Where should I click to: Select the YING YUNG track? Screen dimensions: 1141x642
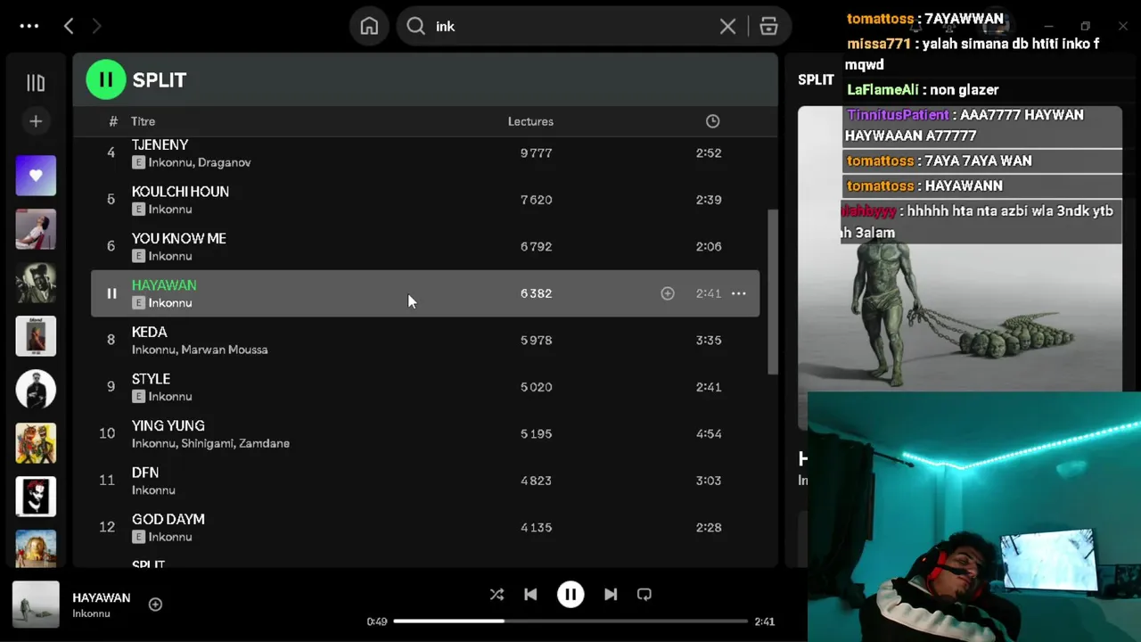168,425
